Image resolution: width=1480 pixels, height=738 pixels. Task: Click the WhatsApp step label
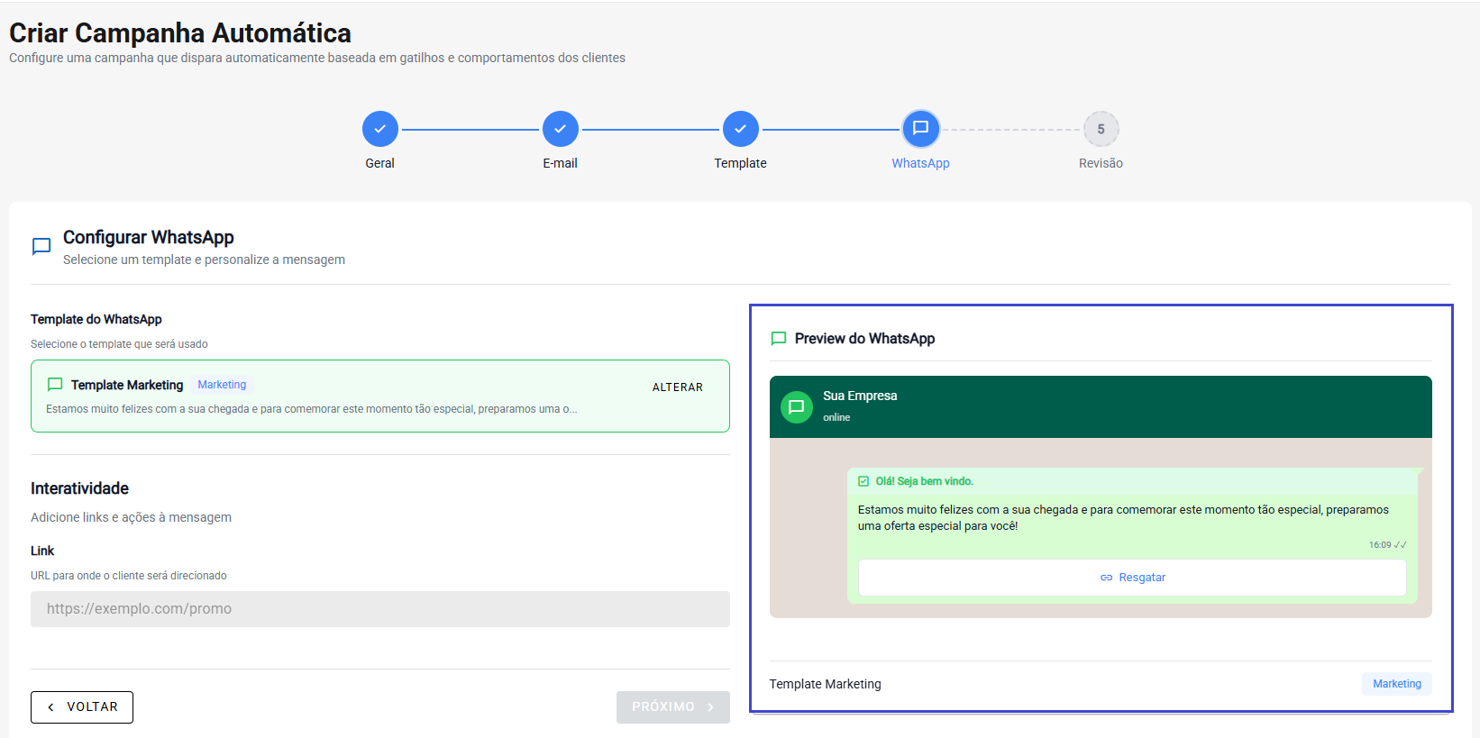click(x=920, y=163)
